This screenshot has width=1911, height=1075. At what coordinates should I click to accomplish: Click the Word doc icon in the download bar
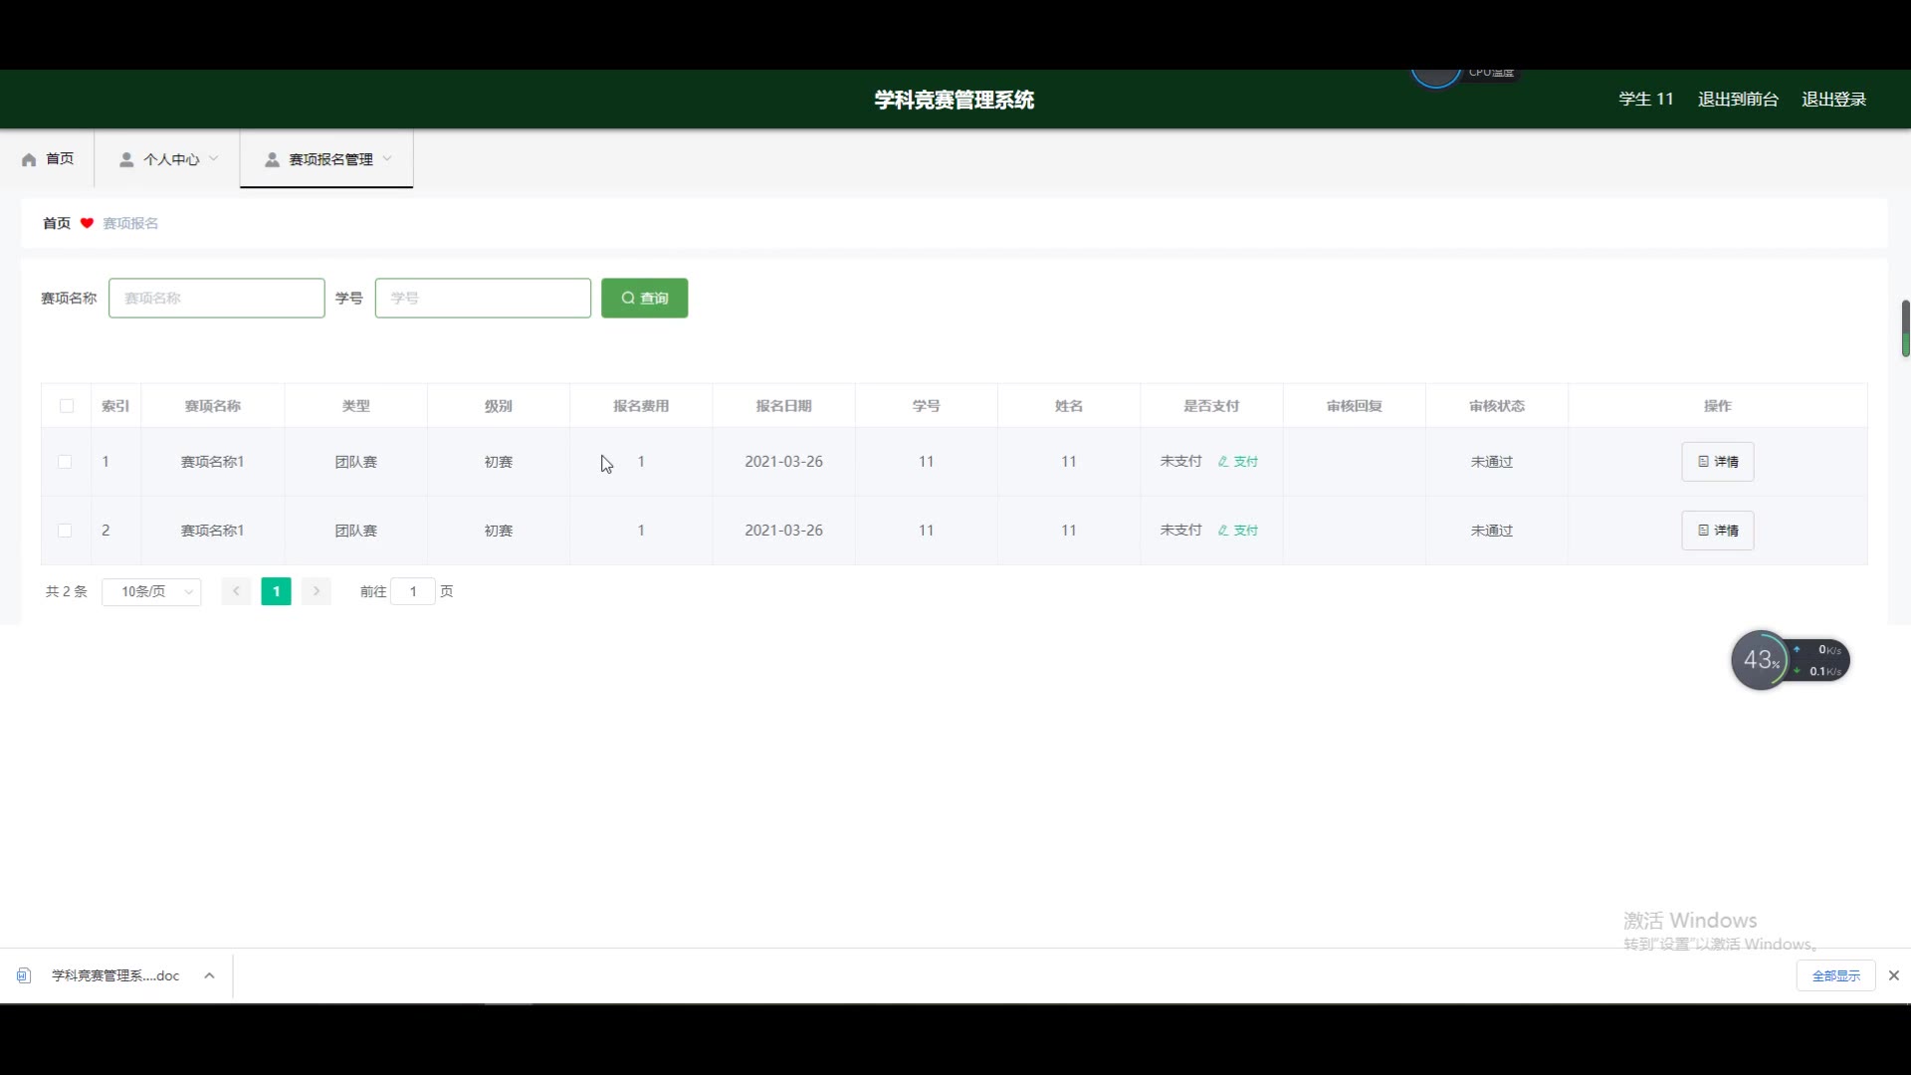tap(24, 975)
